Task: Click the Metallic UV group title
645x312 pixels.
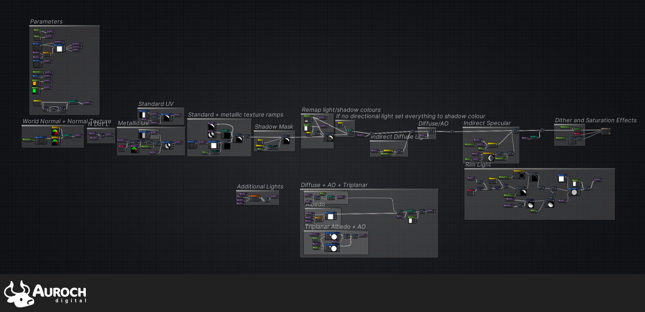Action: click(x=133, y=123)
